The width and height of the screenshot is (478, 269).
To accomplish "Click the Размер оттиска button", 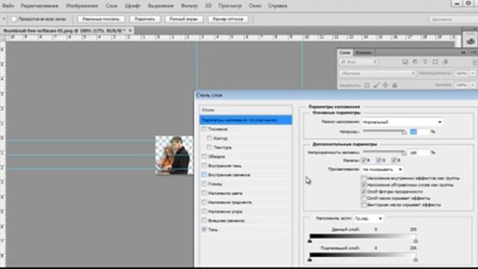I will pos(228,19).
